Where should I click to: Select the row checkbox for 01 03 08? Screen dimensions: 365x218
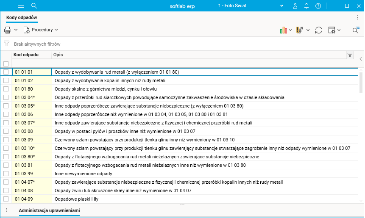[6, 131]
